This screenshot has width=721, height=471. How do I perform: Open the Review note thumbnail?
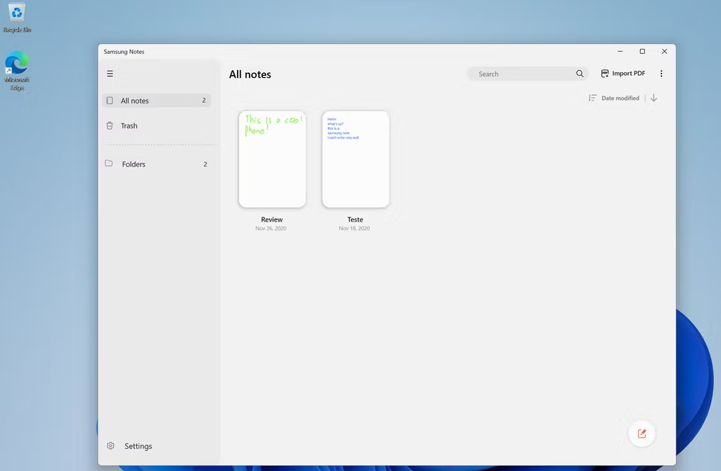pyautogui.click(x=273, y=159)
